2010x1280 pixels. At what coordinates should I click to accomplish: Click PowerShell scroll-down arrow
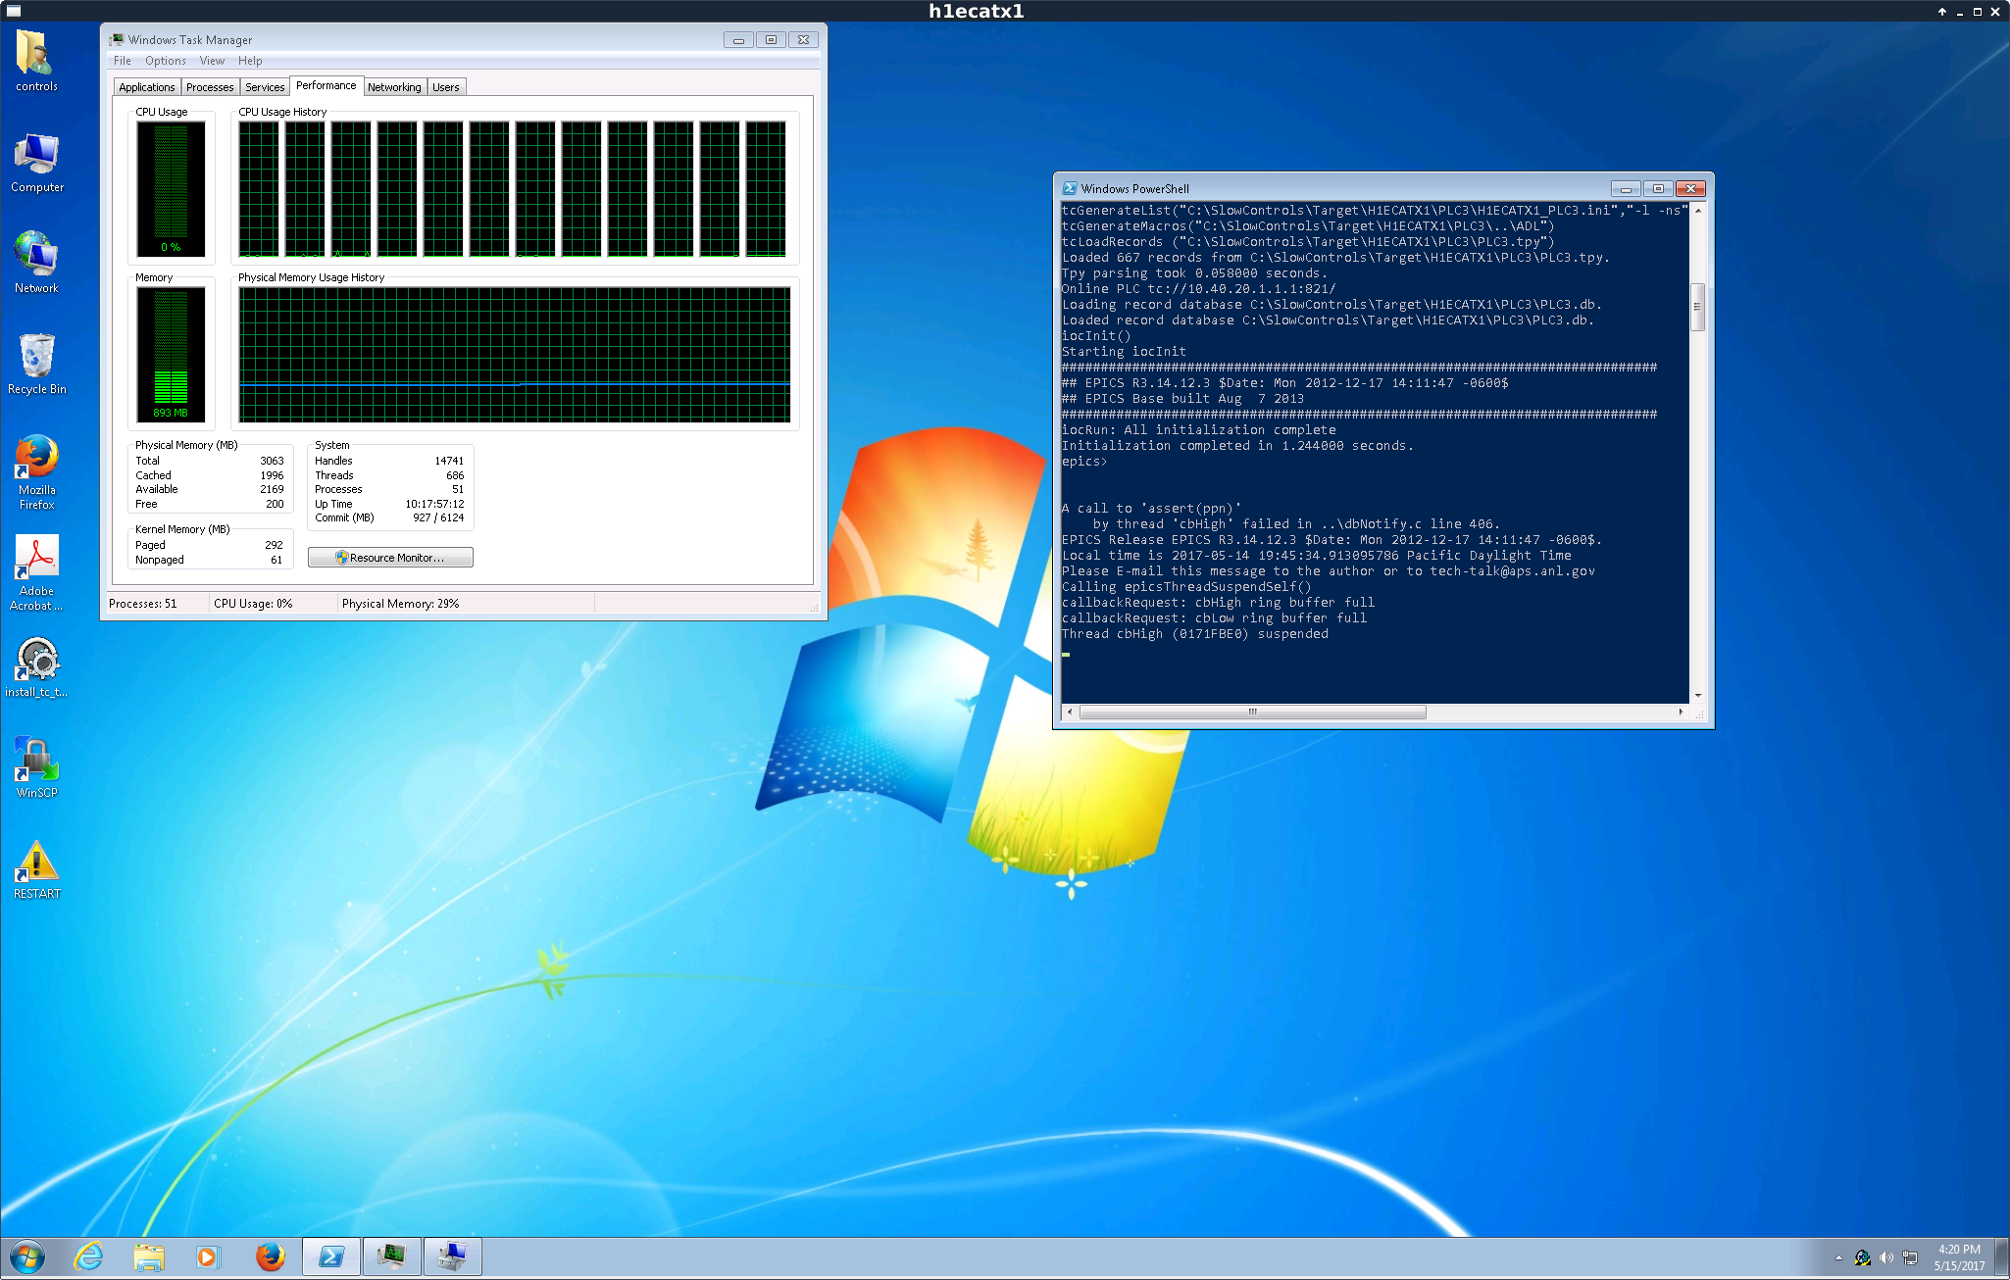pos(1698,695)
